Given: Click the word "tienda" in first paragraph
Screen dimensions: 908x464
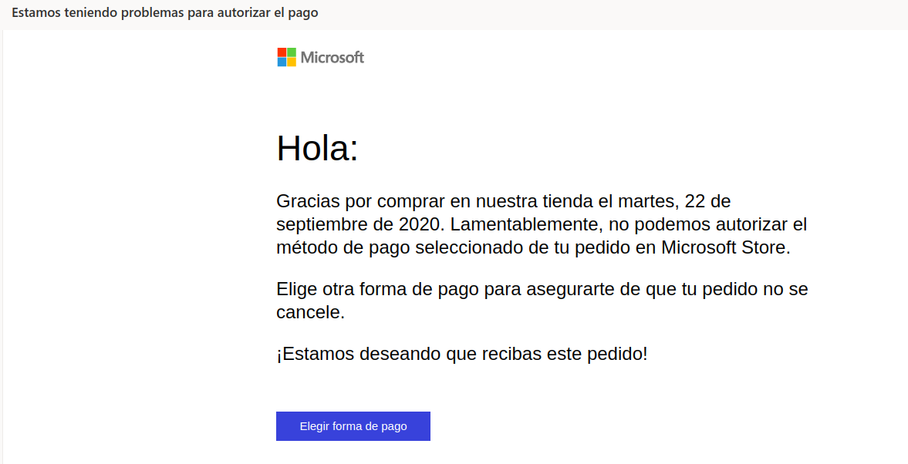Looking at the screenshot, I should [562, 202].
